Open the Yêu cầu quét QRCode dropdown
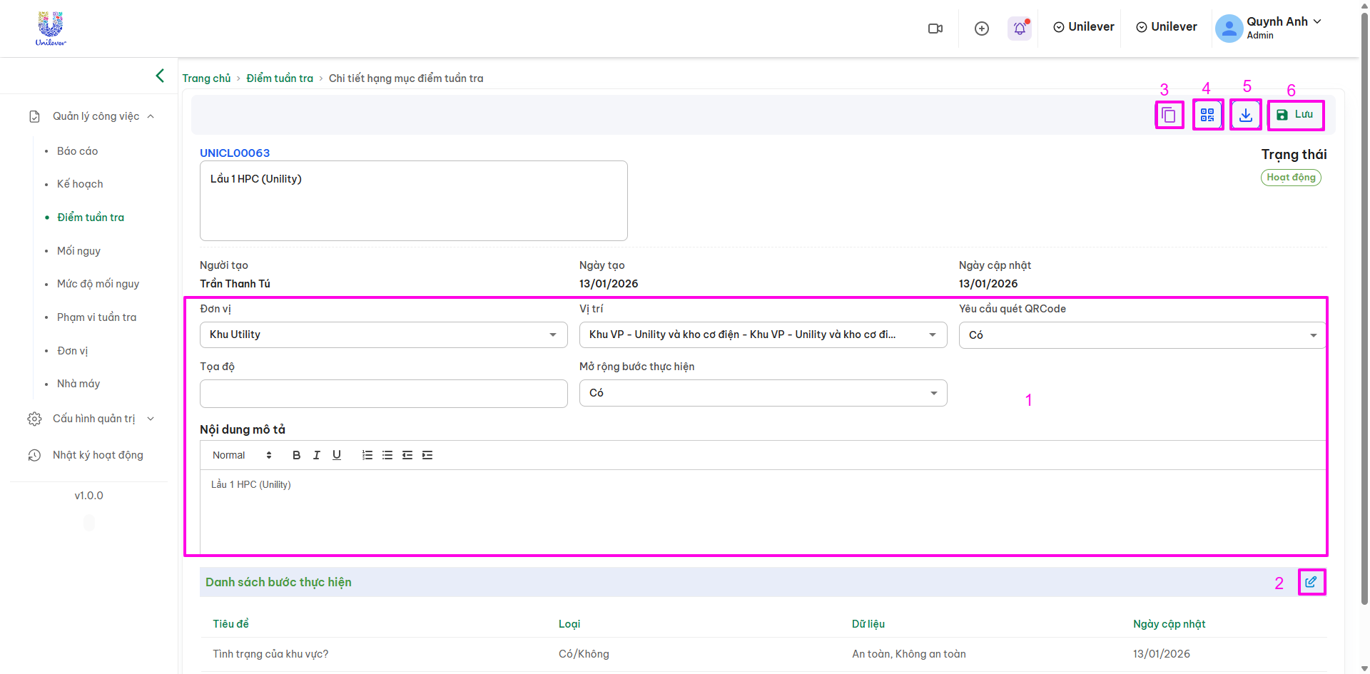Viewport: 1370px width, 674px height. coord(1142,335)
